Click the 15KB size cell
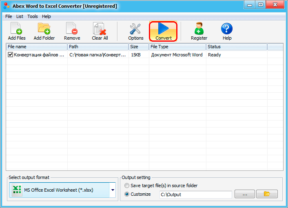Image resolution: width=288 pixels, height=208 pixels. click(136, 55)
